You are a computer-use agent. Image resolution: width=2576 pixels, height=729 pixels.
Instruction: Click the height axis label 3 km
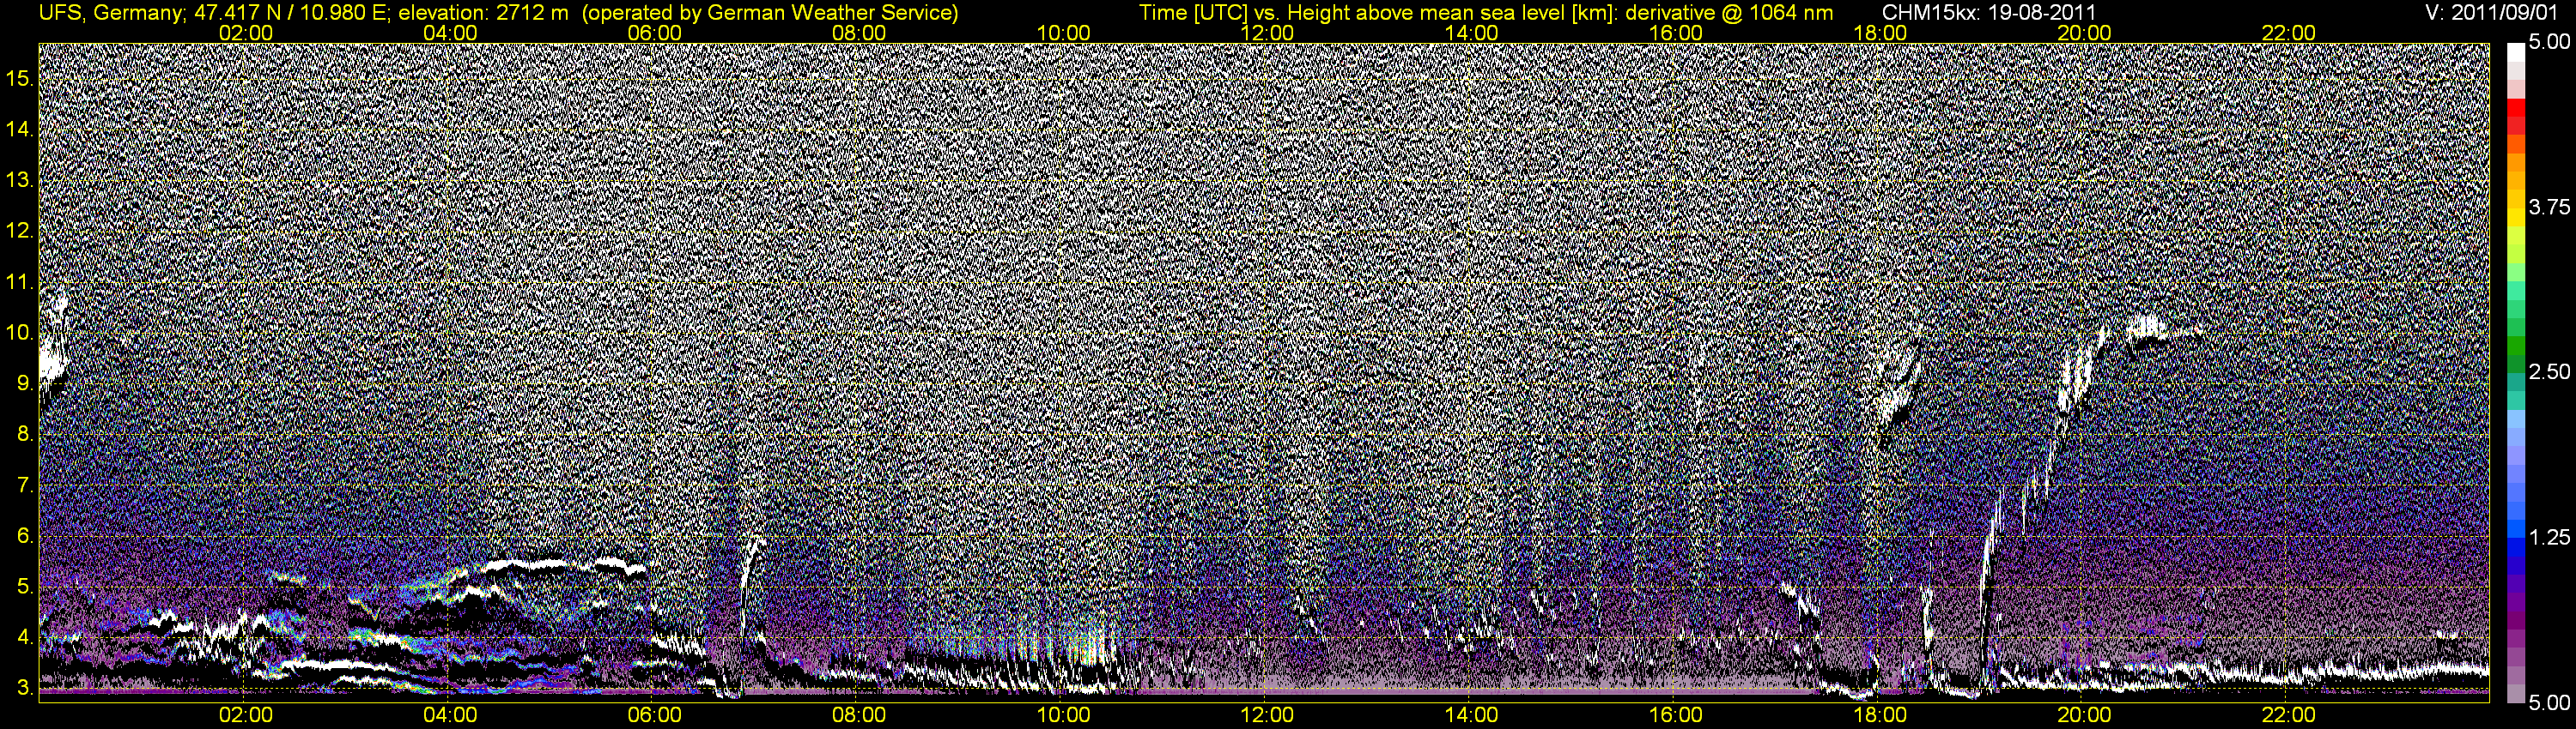tap(24, 688)
